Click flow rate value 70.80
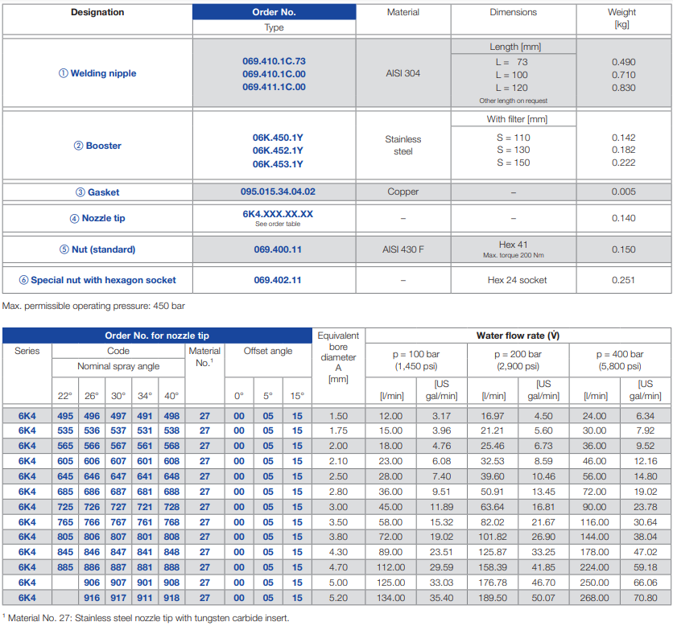This screenshot has width=673, height=626. pos(646,598)
